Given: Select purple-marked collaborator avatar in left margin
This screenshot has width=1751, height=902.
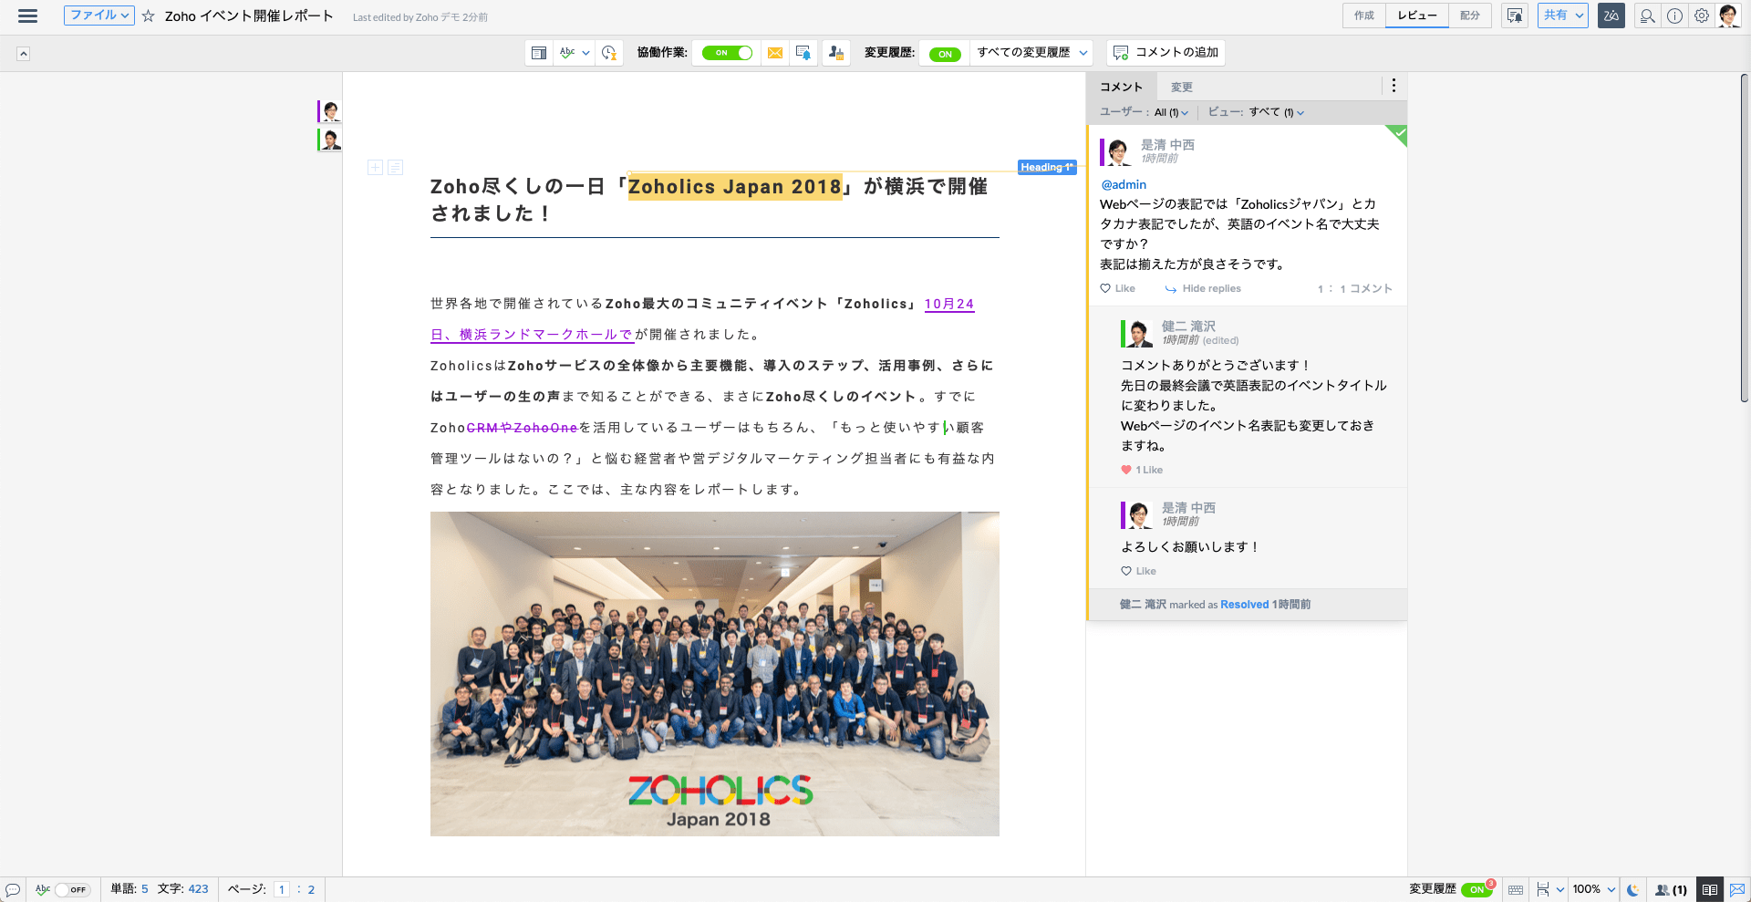Looking at the screenshot, I should click(330, 111).
